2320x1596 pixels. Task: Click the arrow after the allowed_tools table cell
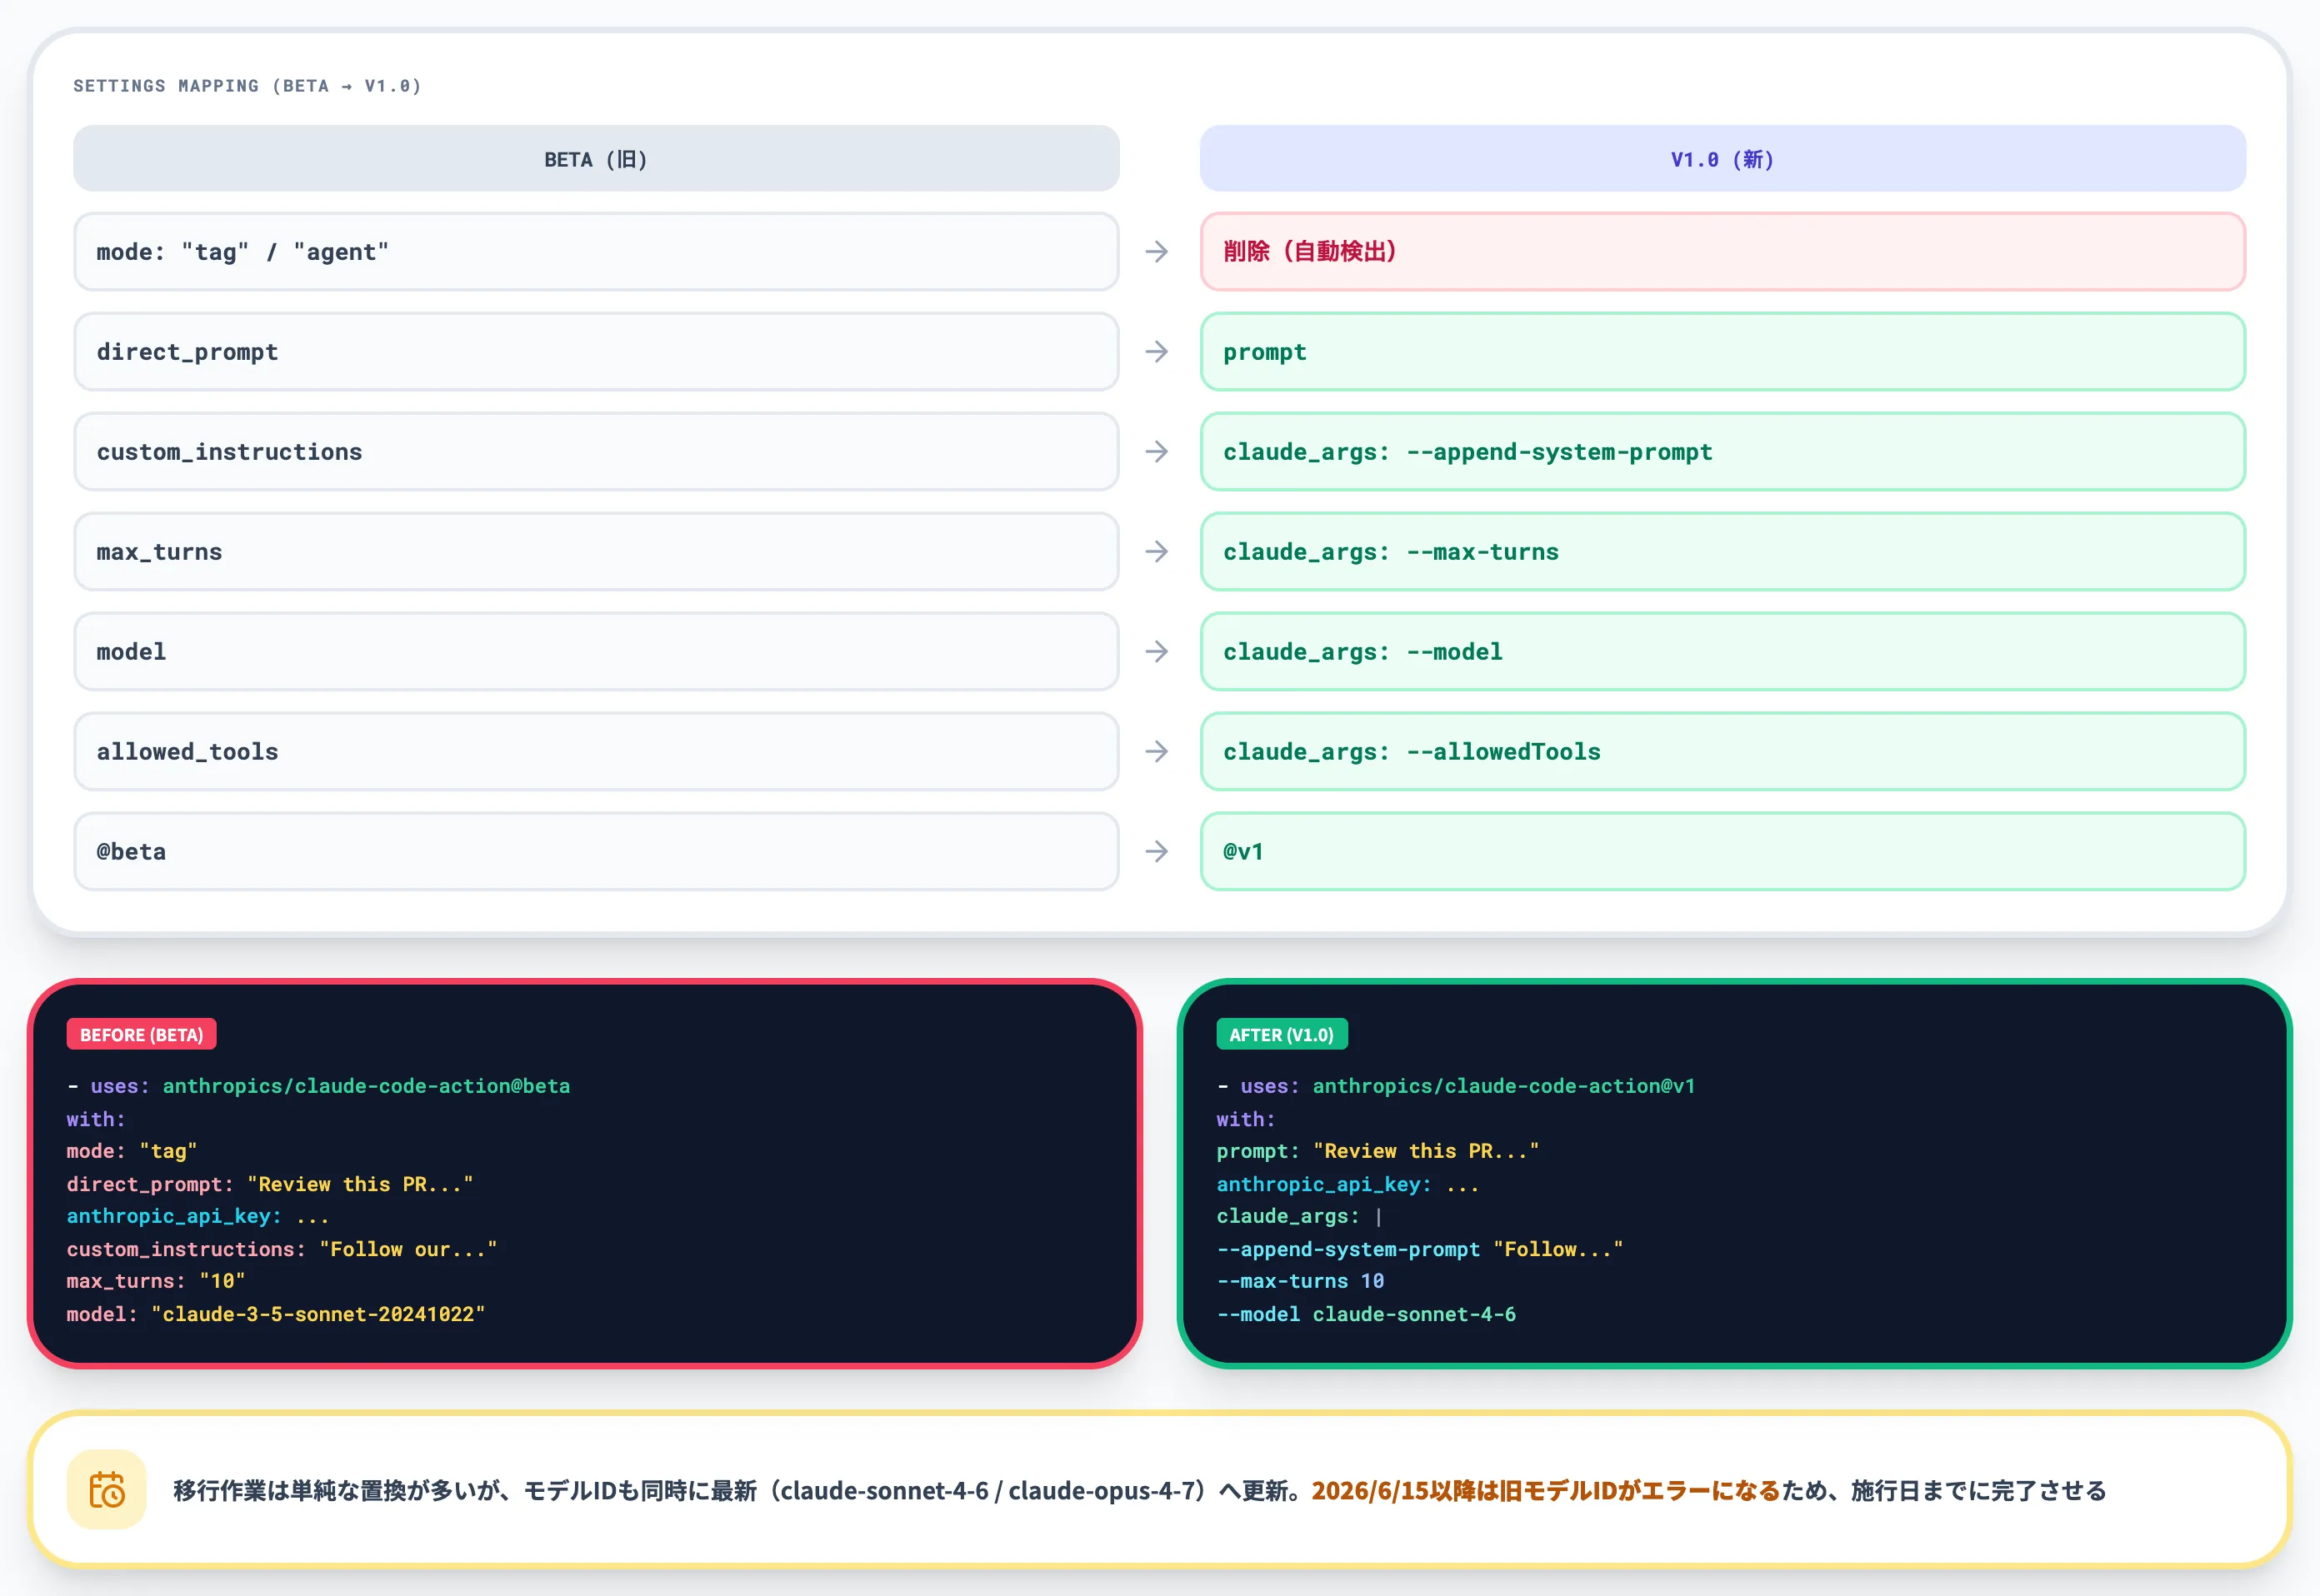click(1157, 752)
